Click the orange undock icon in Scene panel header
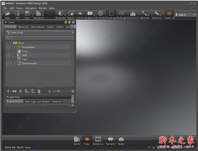The width and height of the screenshot is (198, 151). [66, 22]
